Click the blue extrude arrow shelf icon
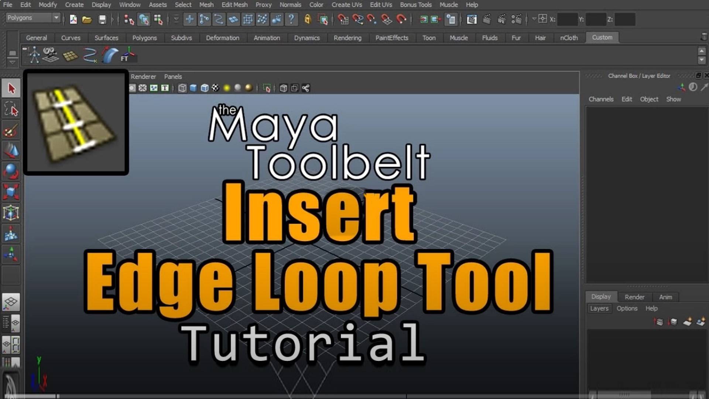This screenshot has height=399, width=709. click(109, 55)
